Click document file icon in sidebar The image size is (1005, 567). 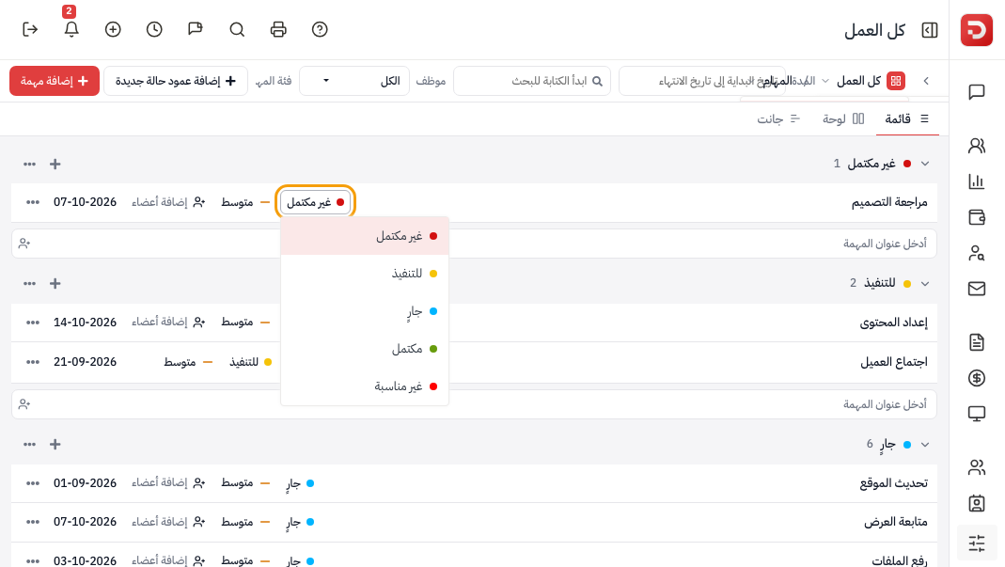pyautogui.click(x=977, y=342)
